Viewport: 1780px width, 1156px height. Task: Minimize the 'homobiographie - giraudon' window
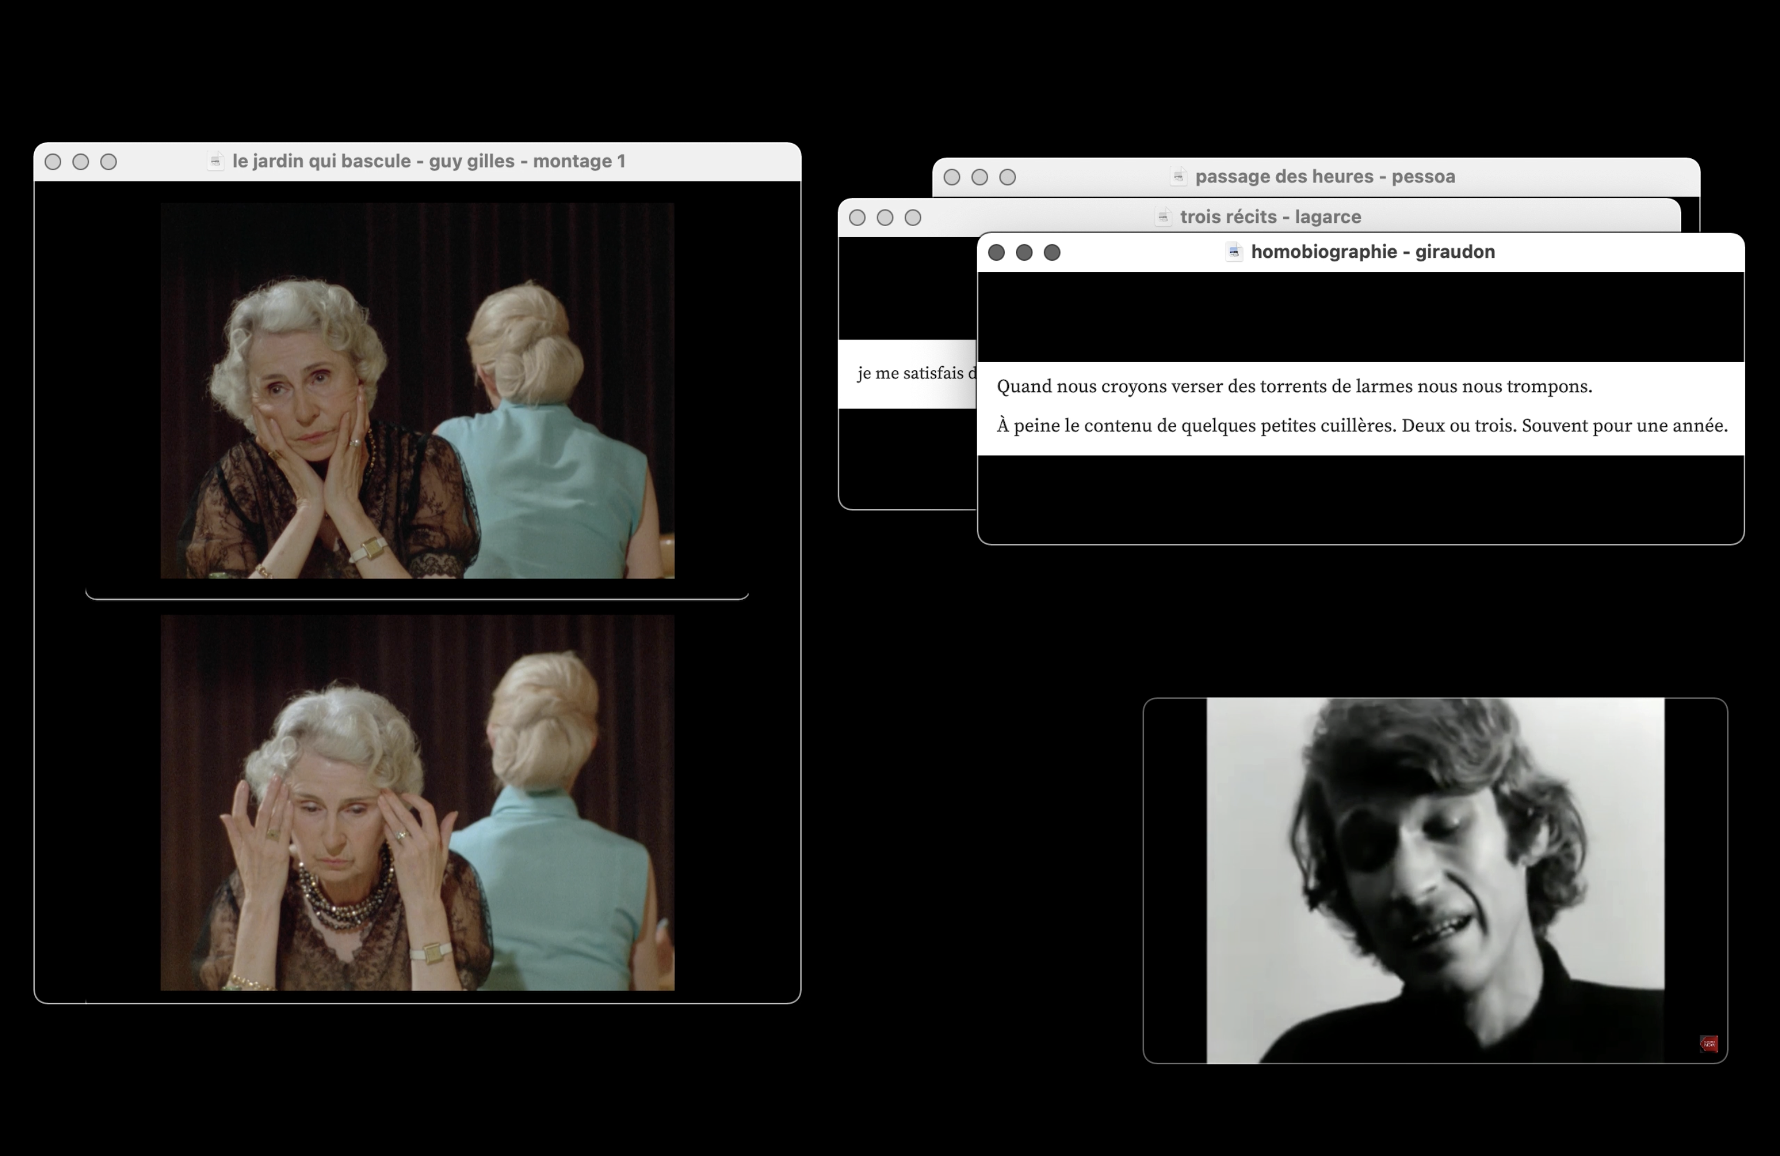click(1024, 253)
